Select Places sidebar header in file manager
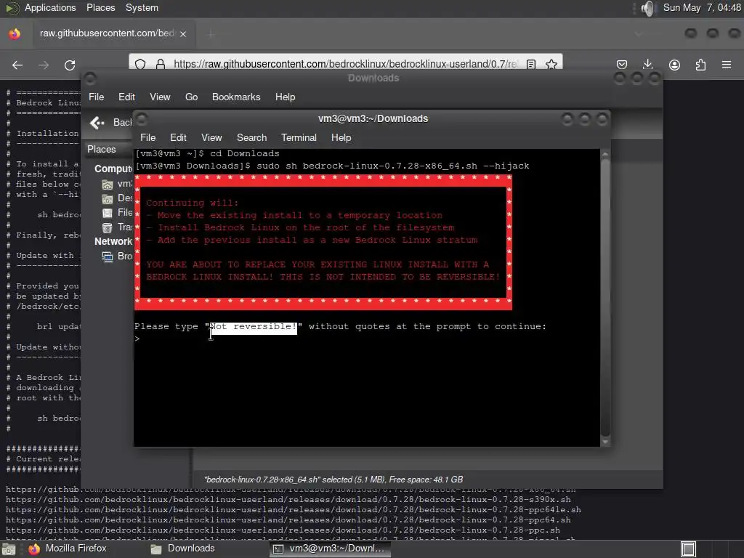Viewport: 744px width, 558px height. click(102, 149)
